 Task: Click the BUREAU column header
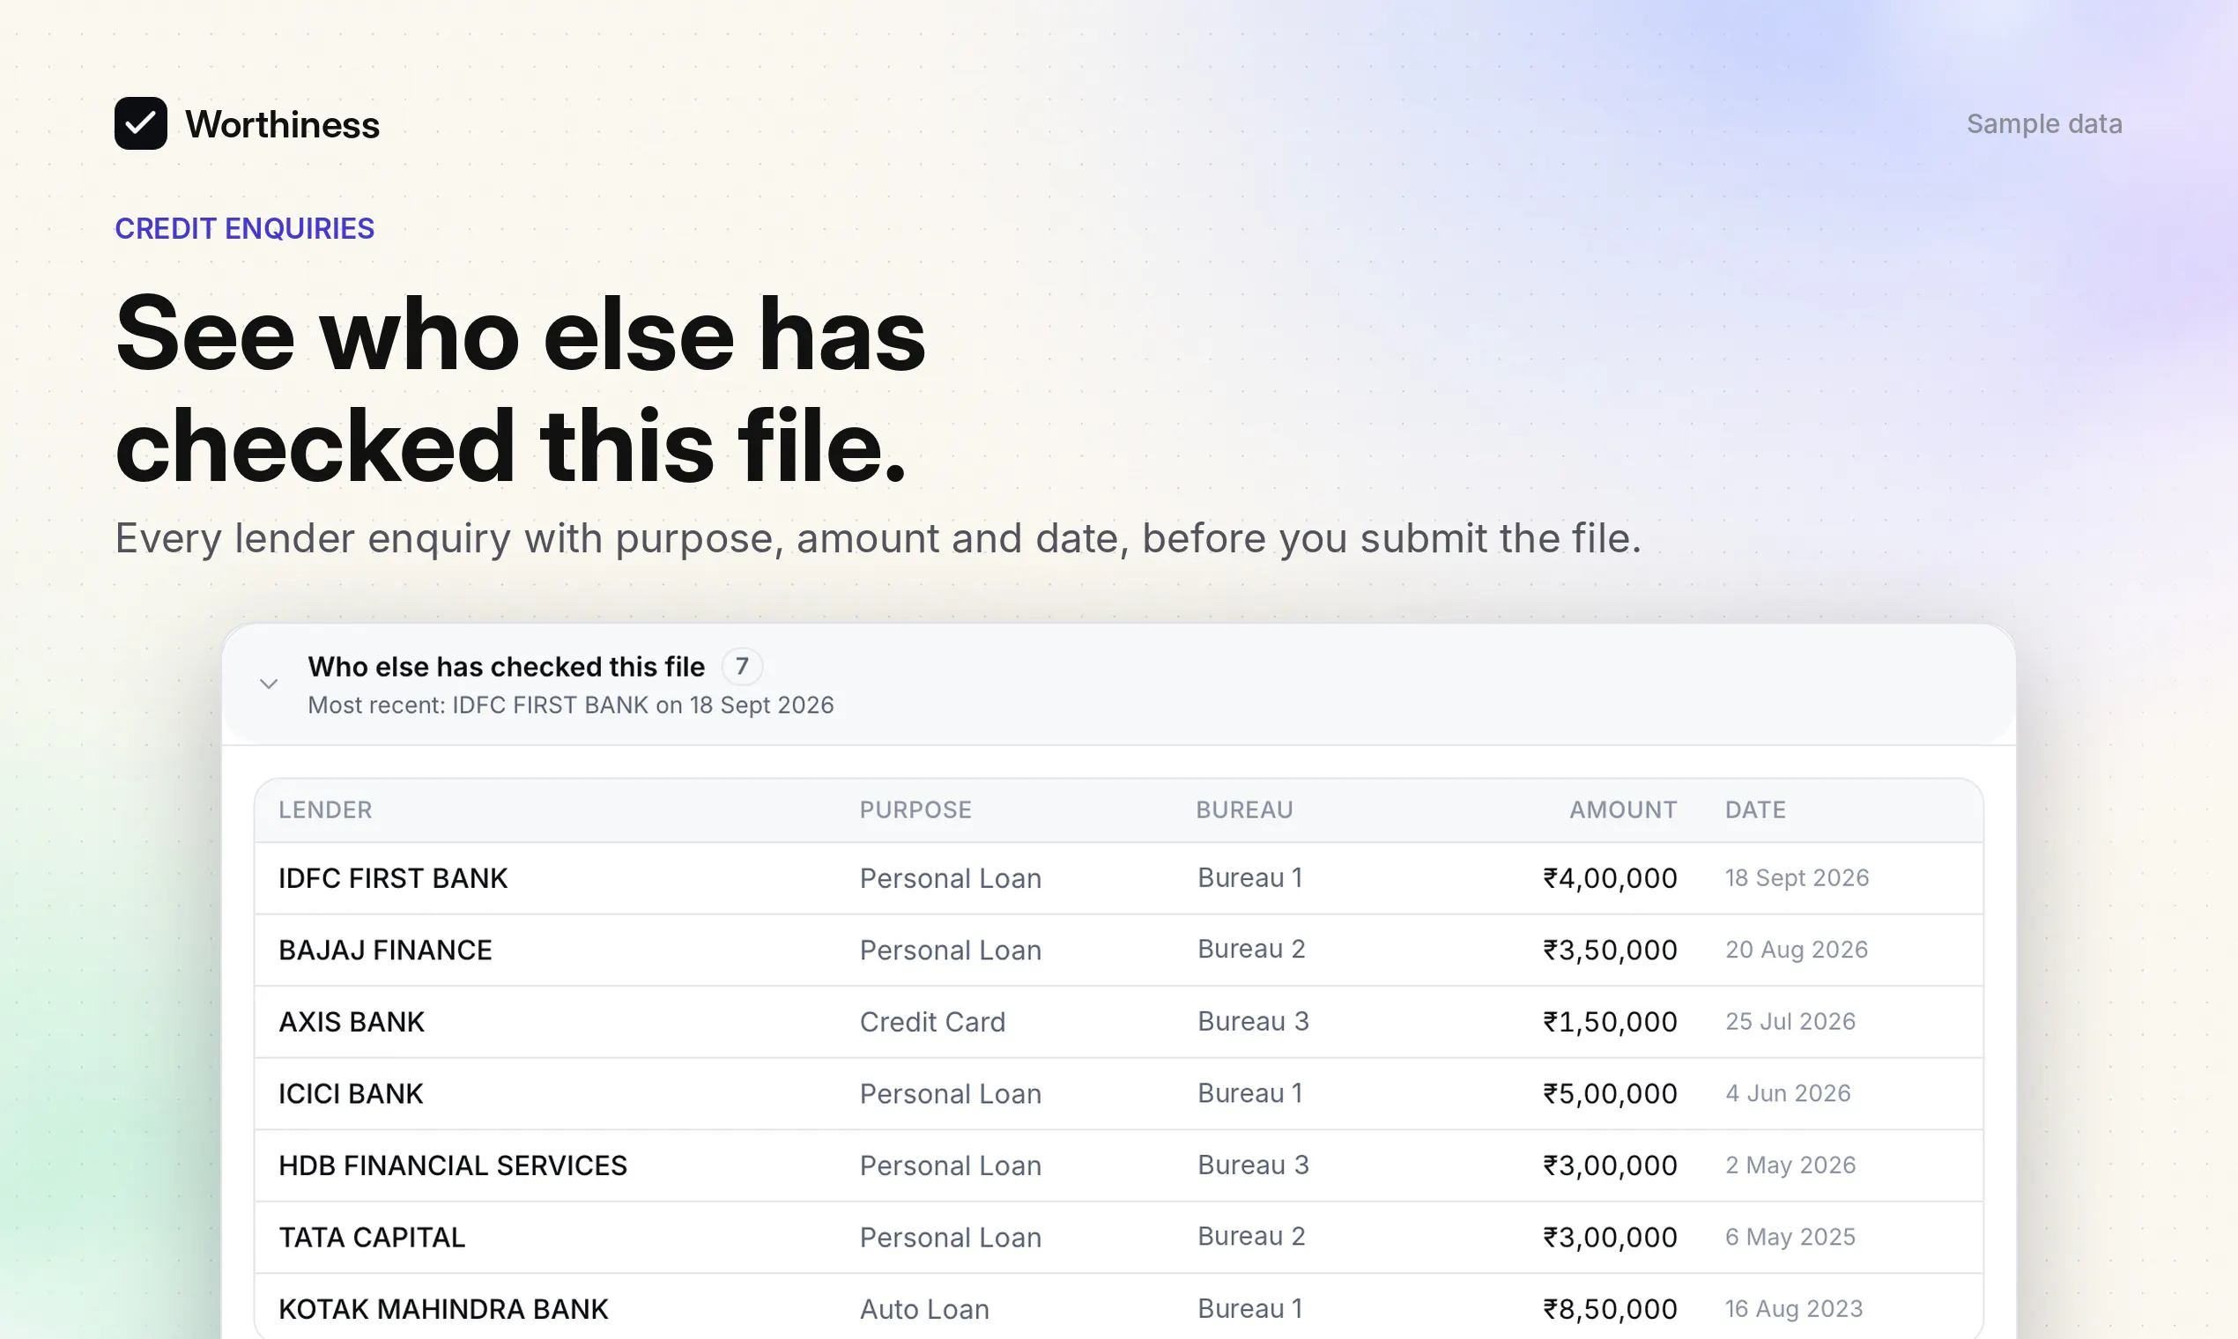coord(1244,810)
